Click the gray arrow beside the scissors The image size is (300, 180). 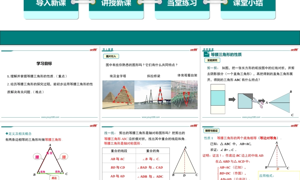coord(262,100)
